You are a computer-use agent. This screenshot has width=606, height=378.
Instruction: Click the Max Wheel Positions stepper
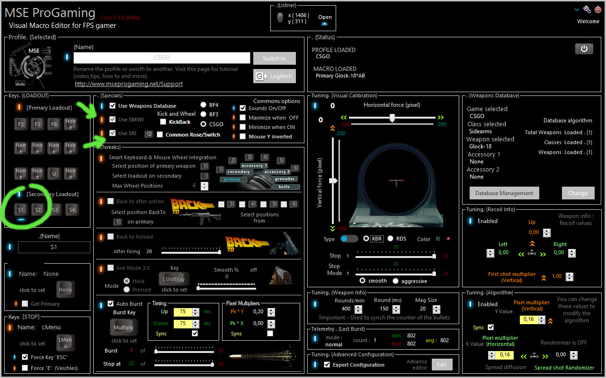(x=205, y=186)
